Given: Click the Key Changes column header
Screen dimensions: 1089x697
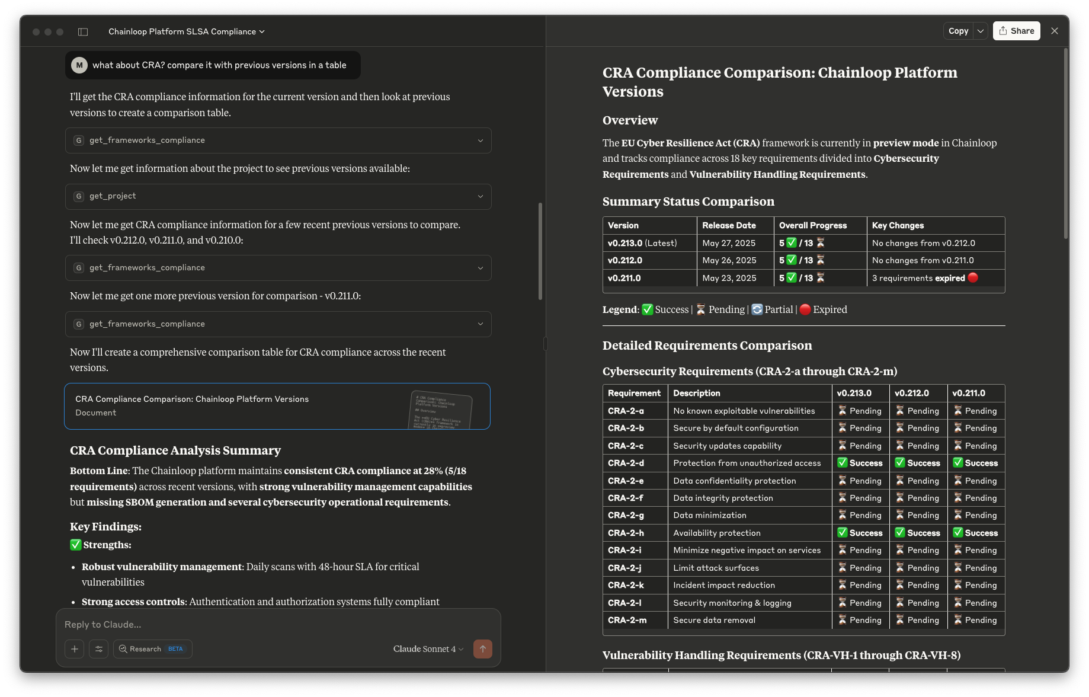Looking at the screenshot, I should [x=936, y=225].
